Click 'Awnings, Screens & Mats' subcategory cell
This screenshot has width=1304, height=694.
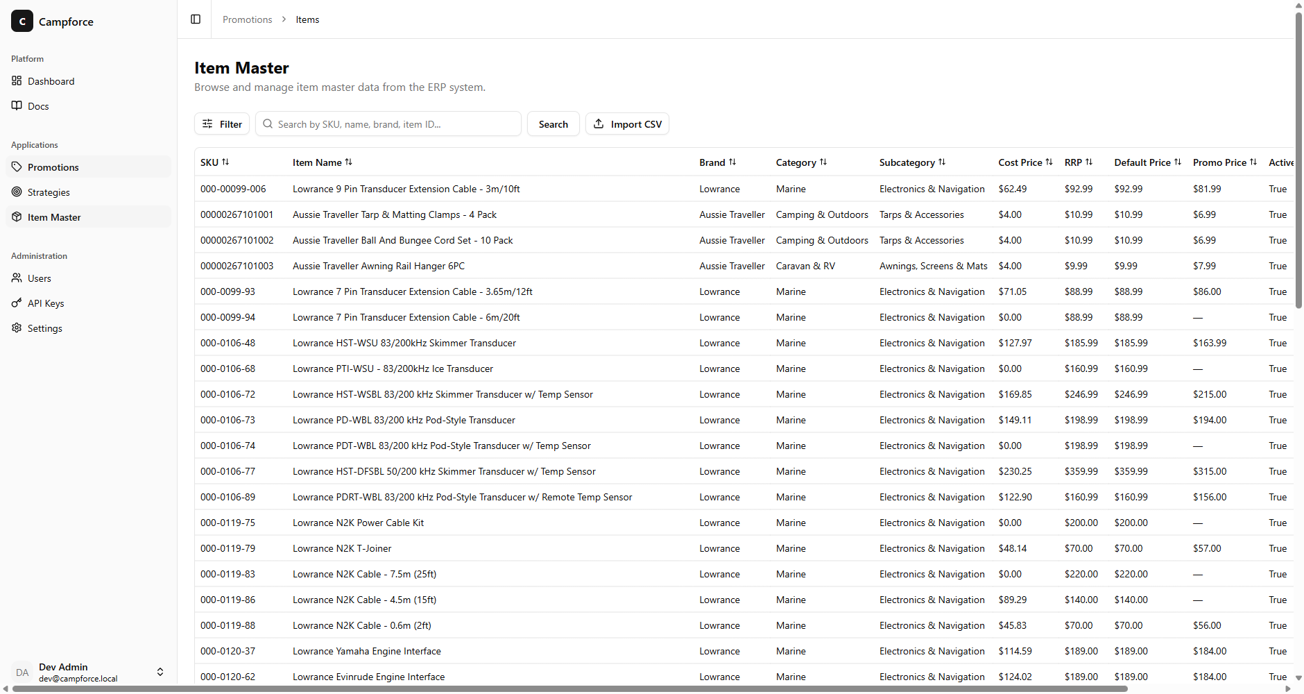[933, 266]
